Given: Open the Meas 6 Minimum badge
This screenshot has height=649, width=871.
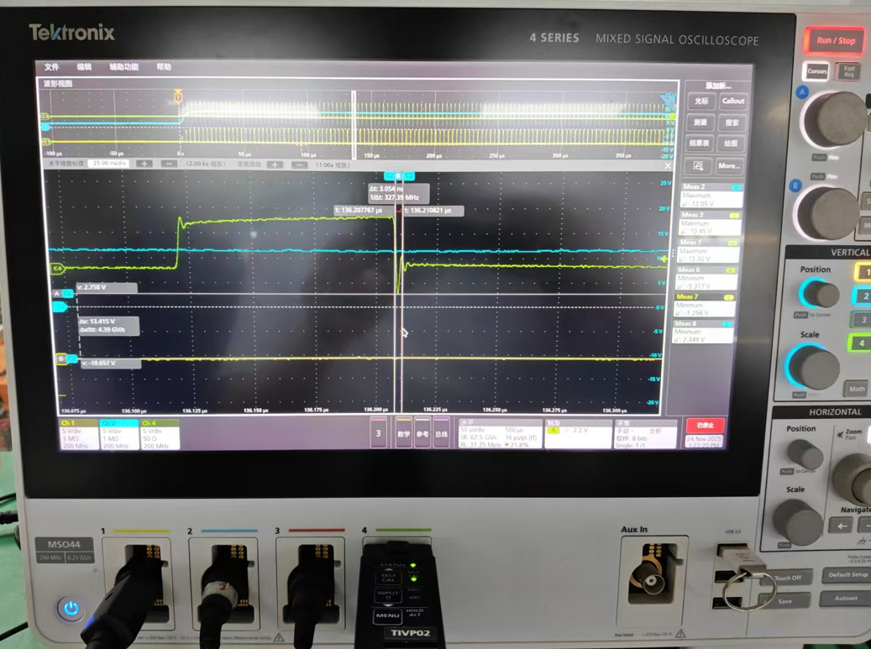Looking at the screenshot, I should [x=706, y=278].
